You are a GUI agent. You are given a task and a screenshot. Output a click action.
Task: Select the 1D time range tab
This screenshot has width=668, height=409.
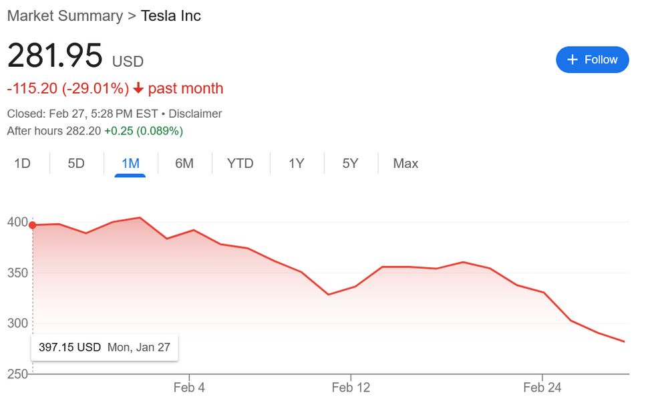(x=23, y=164)
